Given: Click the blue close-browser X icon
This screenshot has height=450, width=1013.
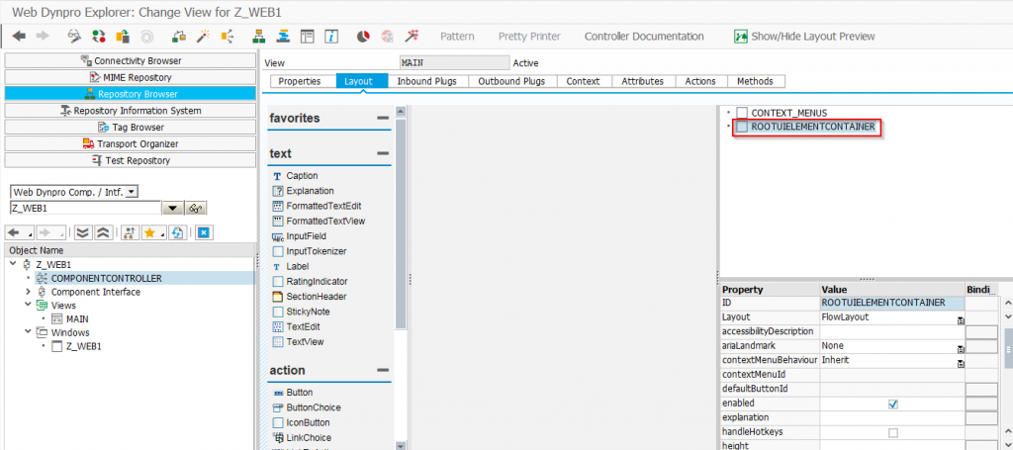Looking at the screenshot, I should coord(204,233).
